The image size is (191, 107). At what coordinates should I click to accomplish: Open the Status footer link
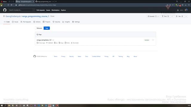click(x=79, y=56)
